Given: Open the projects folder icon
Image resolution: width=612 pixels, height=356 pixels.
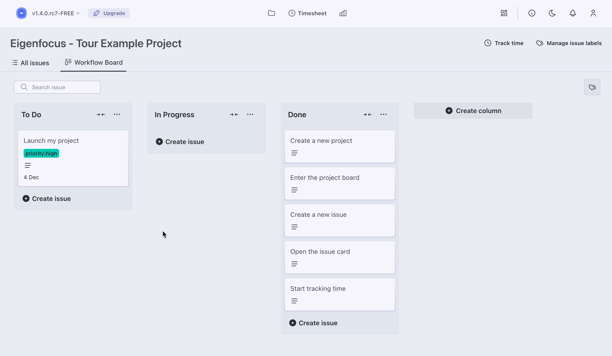Looking at the screenshot, I should pos(271,13).
